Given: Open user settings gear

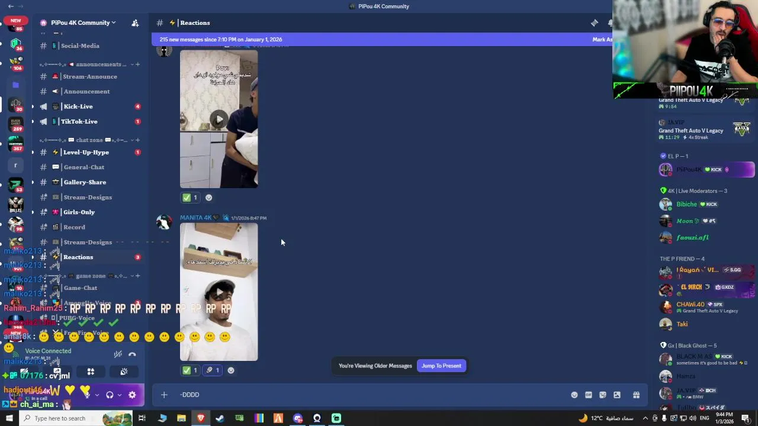Looking at the screenshot, I should click(x=132, y=395).
